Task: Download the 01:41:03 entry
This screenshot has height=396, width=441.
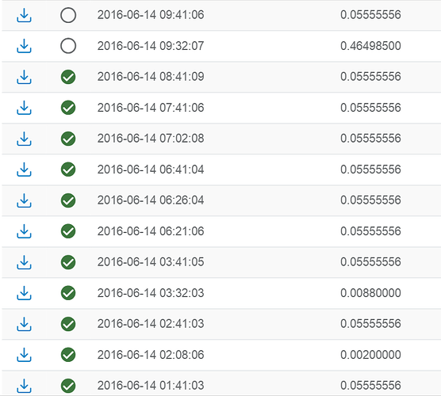Action: [x=24, y=386]
